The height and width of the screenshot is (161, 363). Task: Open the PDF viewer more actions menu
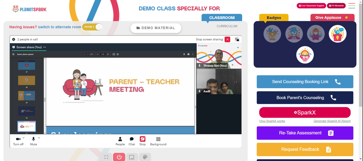[x=193, y=54]
